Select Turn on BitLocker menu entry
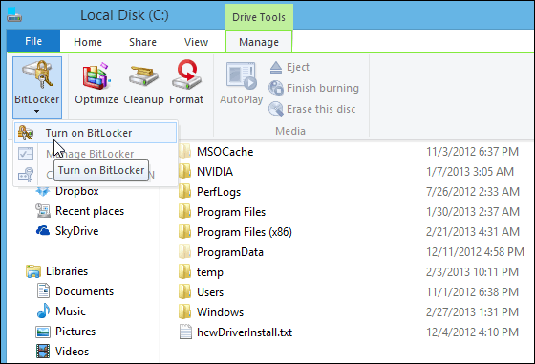This screenshot has width=535, height=364. pos(96,133)
